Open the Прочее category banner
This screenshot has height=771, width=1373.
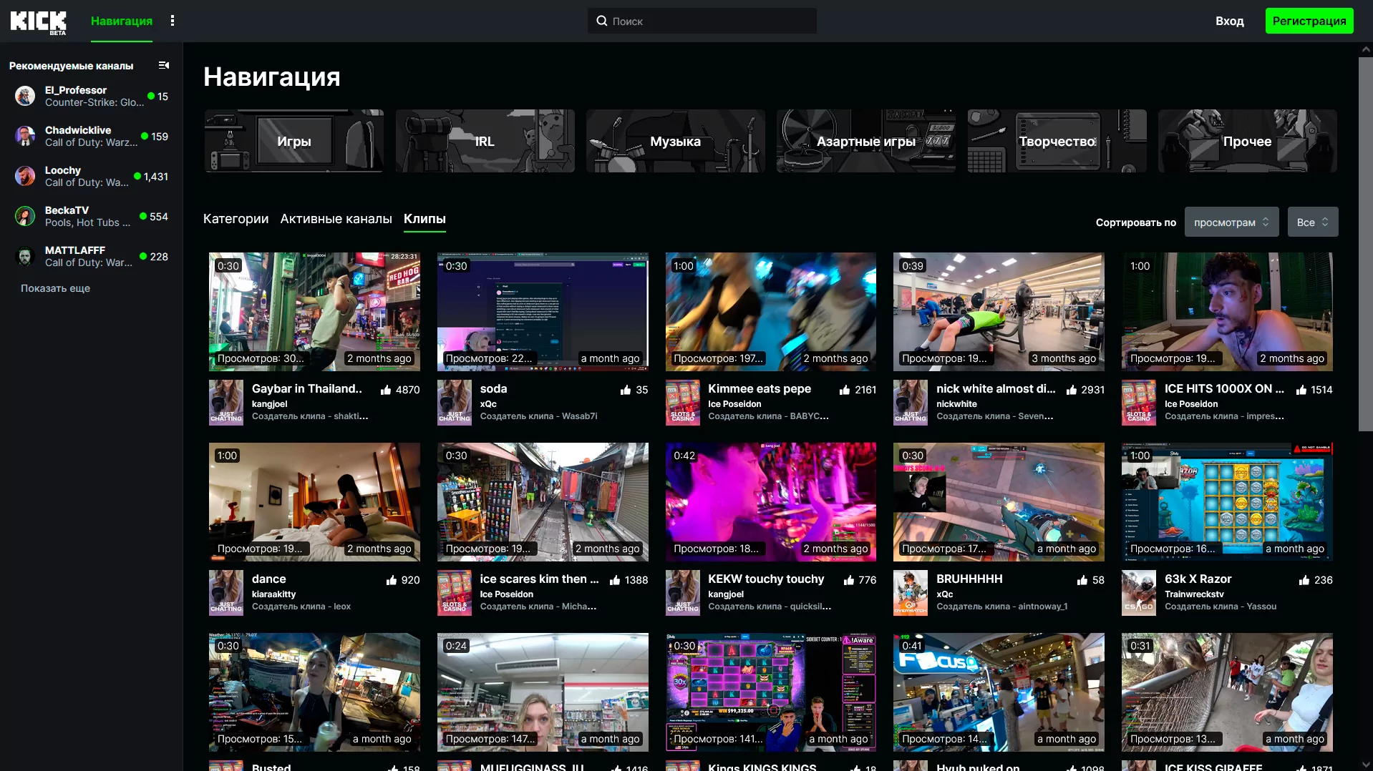pyautogui.click(x=1248, y=141)
